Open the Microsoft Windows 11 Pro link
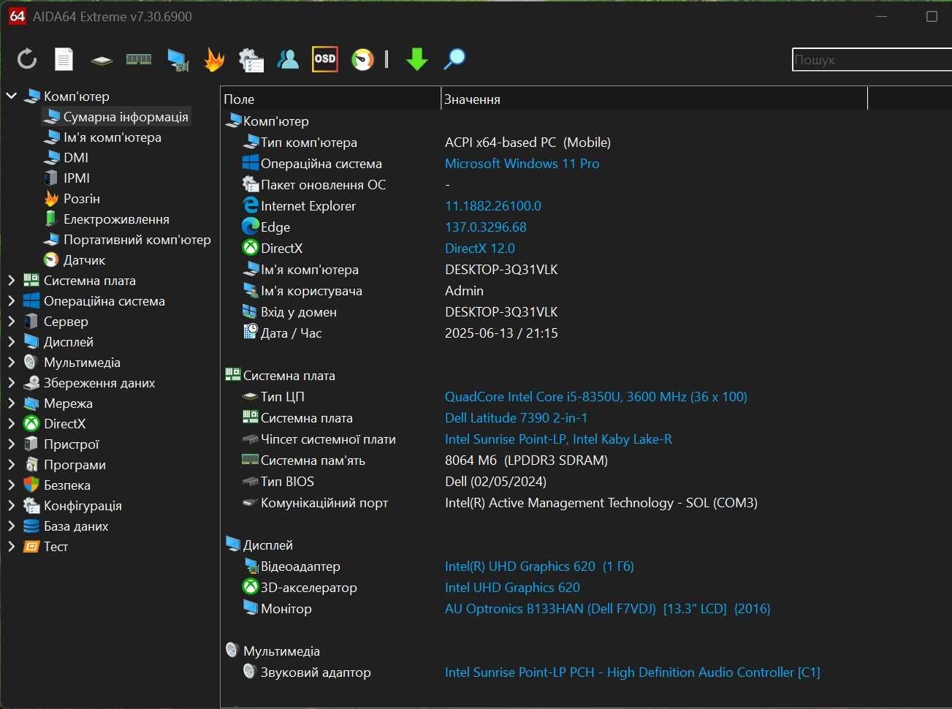The image size is (952, 709). coord(522,163)
